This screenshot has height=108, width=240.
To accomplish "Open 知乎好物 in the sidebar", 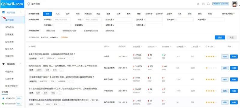I will pyautogui.click(x=10, y=56).
